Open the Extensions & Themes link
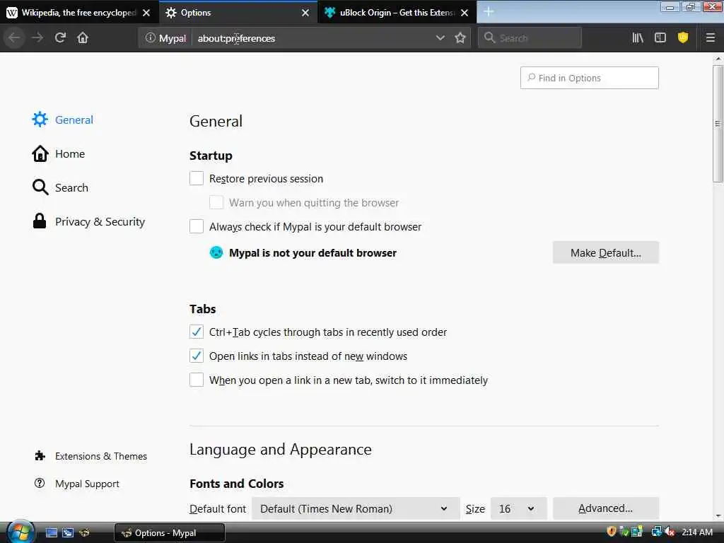The width and height of the screenshot is (724, 543). coord(100,456)
